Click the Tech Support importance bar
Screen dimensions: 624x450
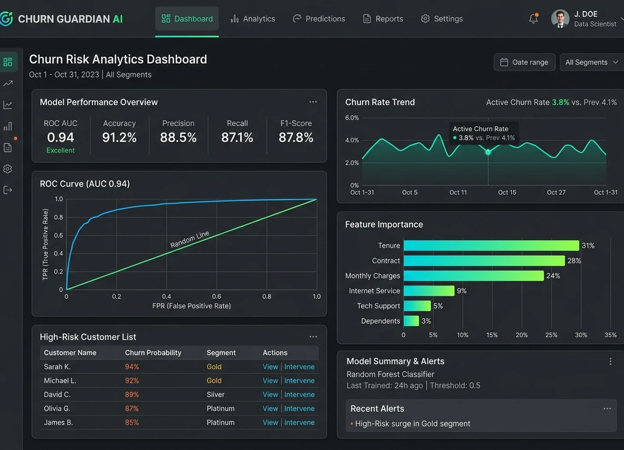click(417, 306)
